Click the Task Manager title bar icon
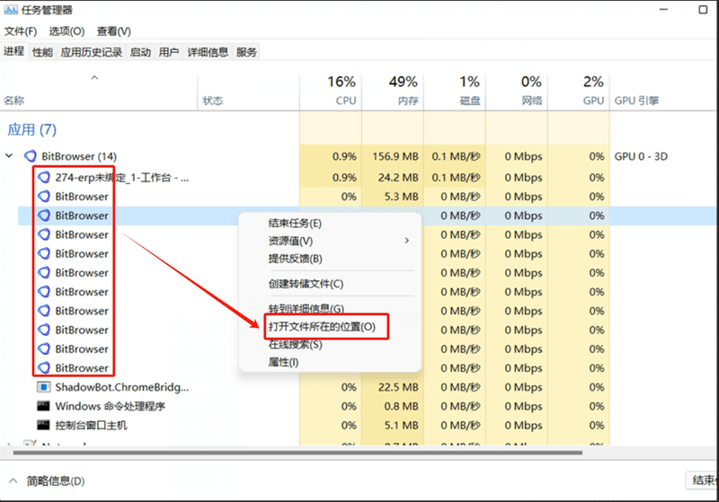 click(11, 10)
